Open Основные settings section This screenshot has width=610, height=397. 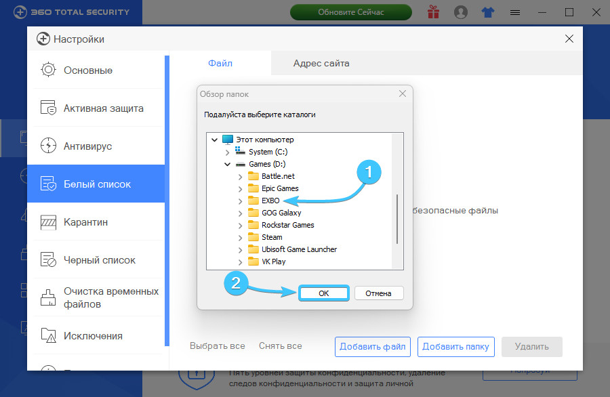coord(88,70)
